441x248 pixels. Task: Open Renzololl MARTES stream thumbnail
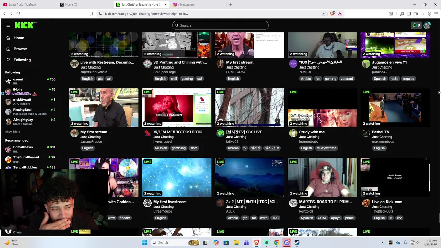[x=322, y=177]
